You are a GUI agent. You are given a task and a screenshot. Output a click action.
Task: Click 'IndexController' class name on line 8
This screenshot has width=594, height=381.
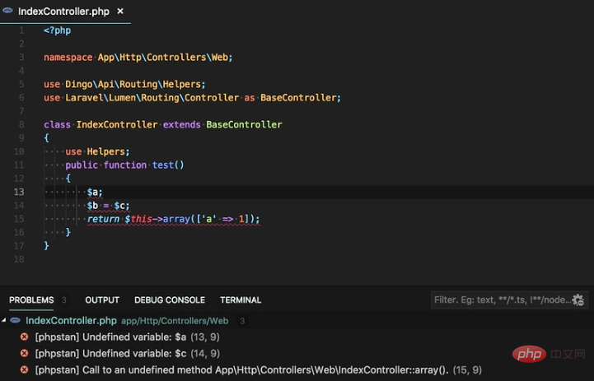(x=117, y=124)
